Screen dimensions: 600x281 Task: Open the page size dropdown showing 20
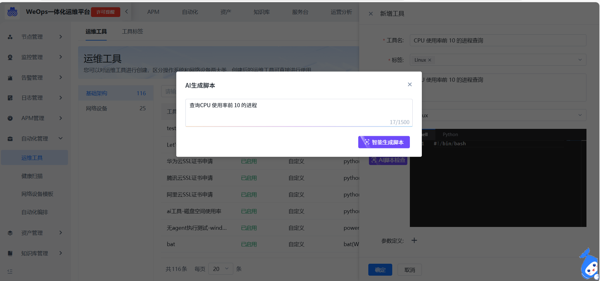(221, 269)
